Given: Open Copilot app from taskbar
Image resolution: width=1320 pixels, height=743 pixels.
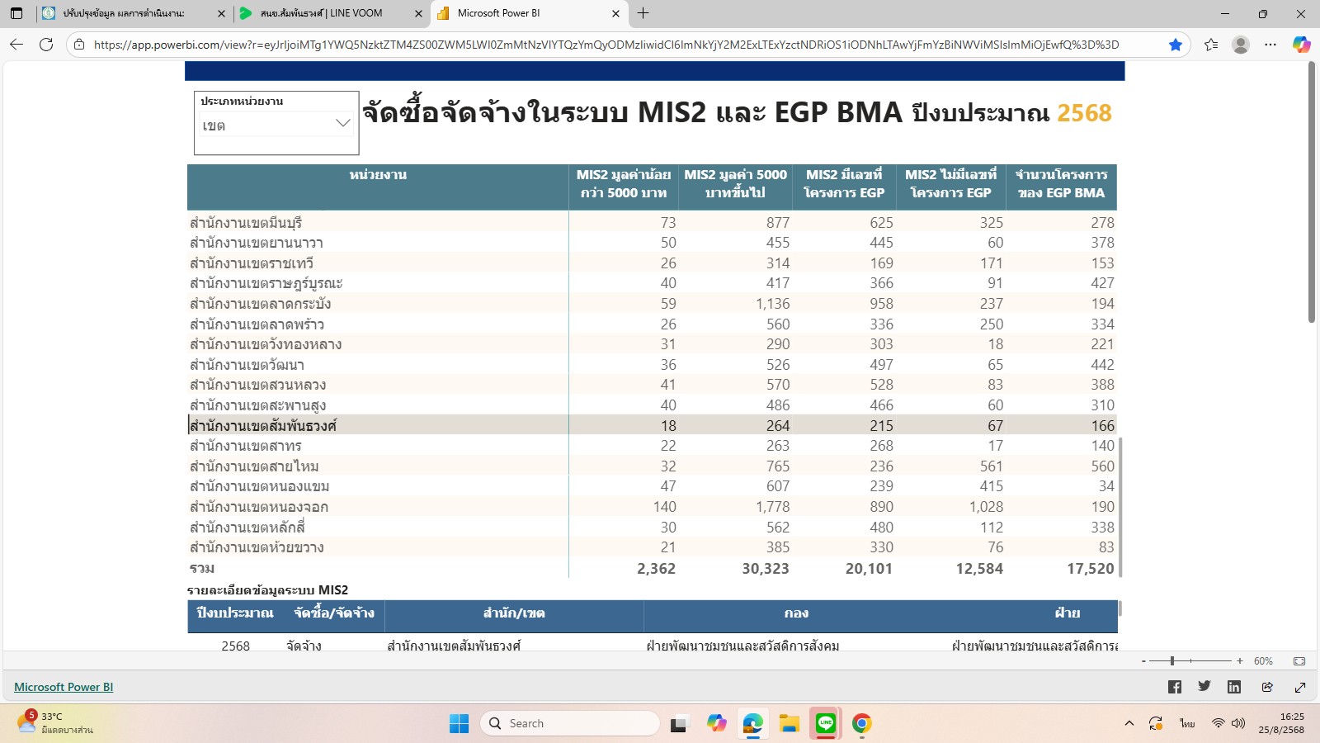Looking at the screenshot, I should pos(716,724).
